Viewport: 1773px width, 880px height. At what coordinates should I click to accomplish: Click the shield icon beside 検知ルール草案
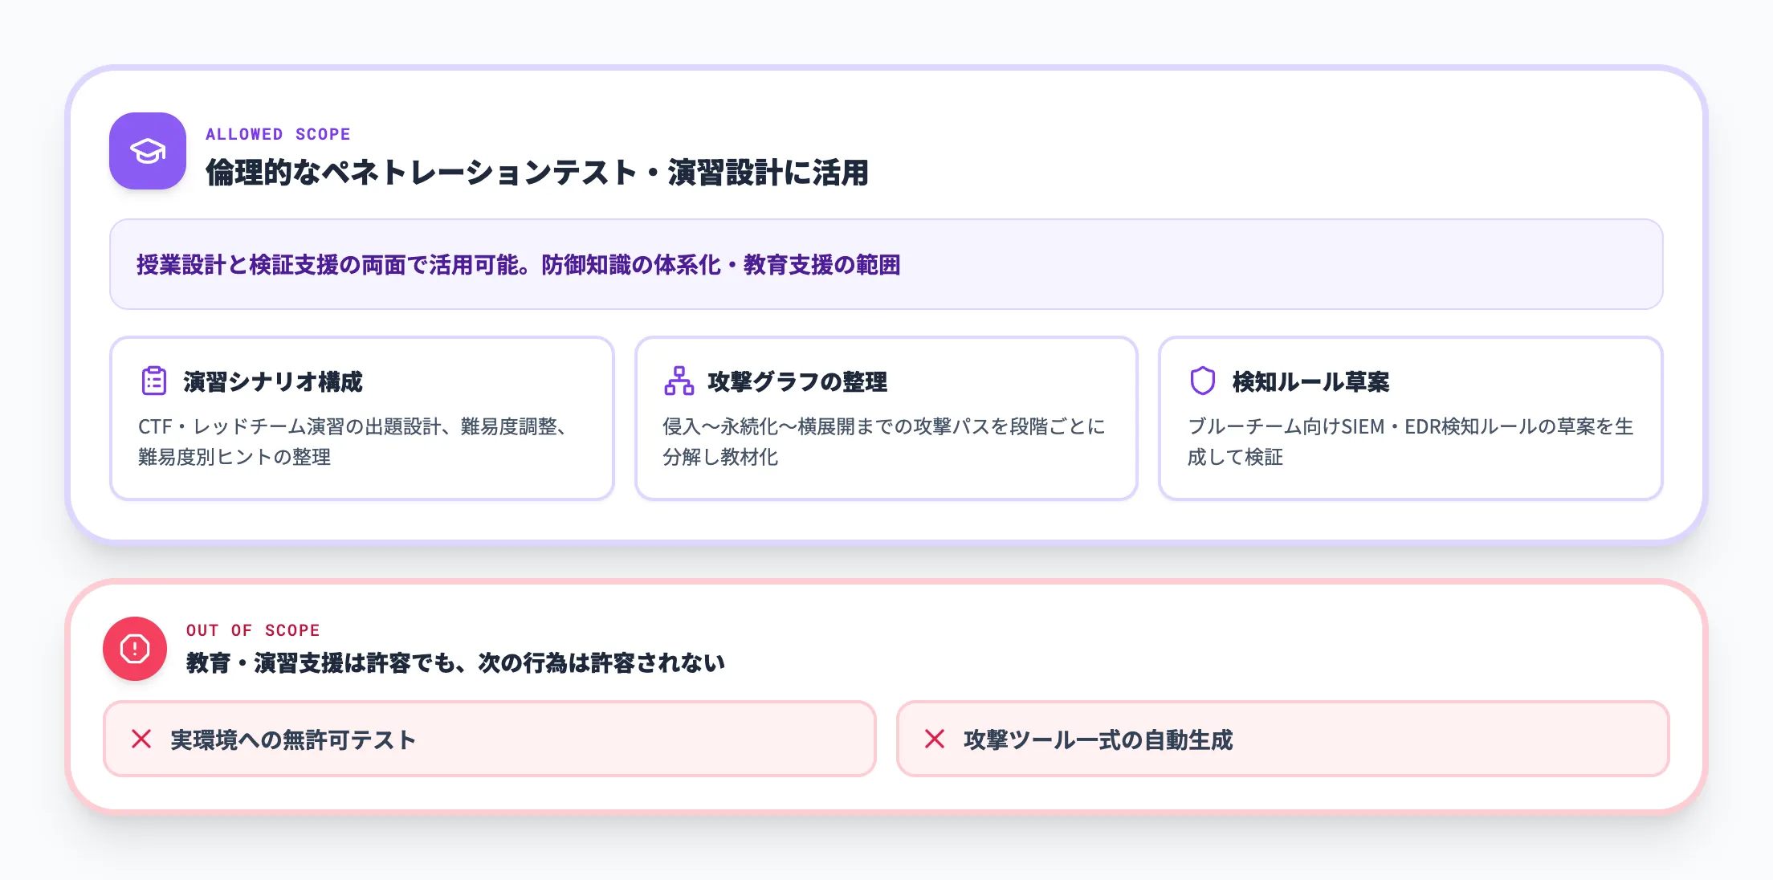1202,383
